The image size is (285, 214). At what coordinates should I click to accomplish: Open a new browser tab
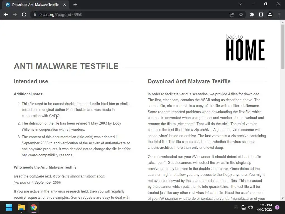75,5
